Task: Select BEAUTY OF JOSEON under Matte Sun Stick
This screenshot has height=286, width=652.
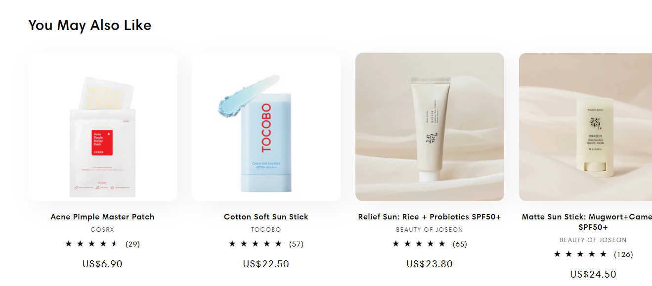Action: pyautogui.click(x=593, y=240)
